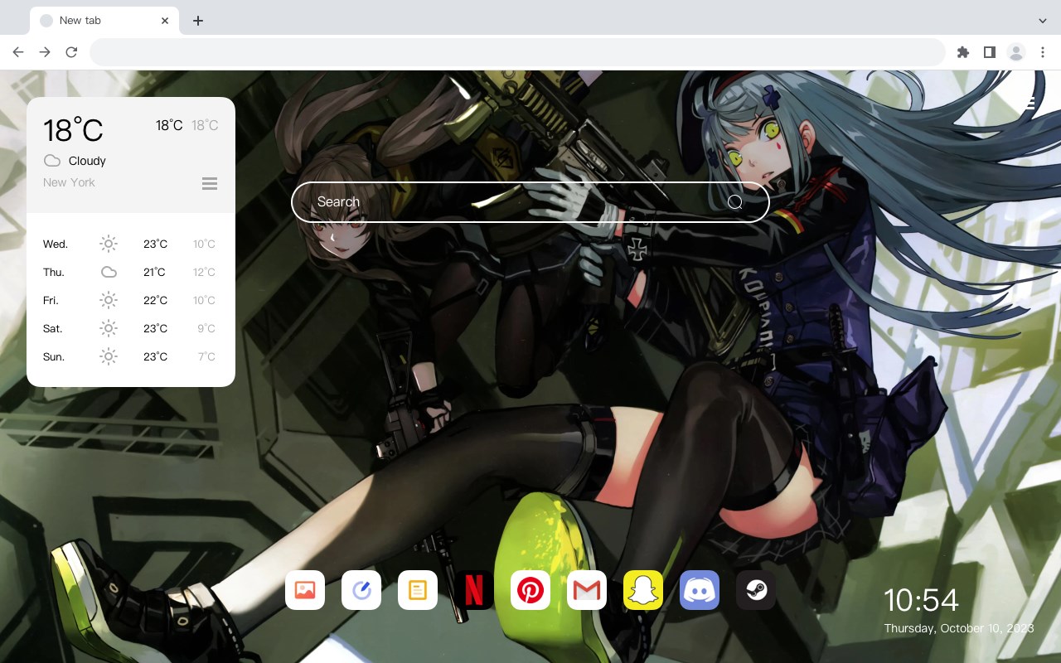The width and height of the screenshot is (1061, 663).
Task: Select the Fri. forecast row
Action: pyautogui.click(x=131, y=300)
